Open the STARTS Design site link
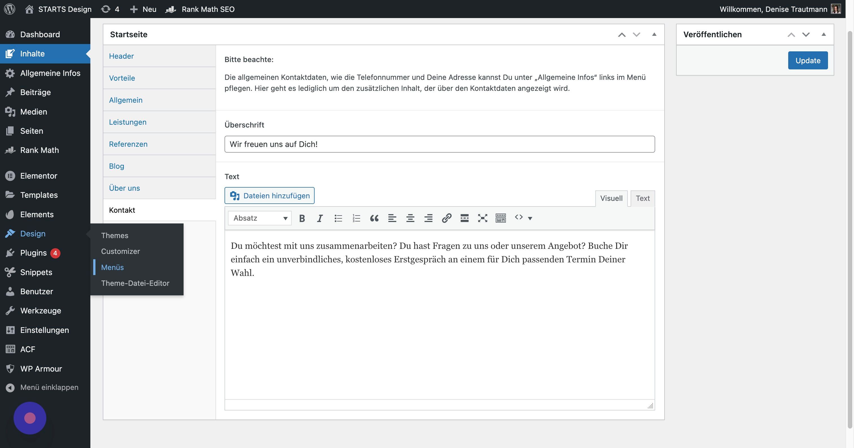 [58, 9]
